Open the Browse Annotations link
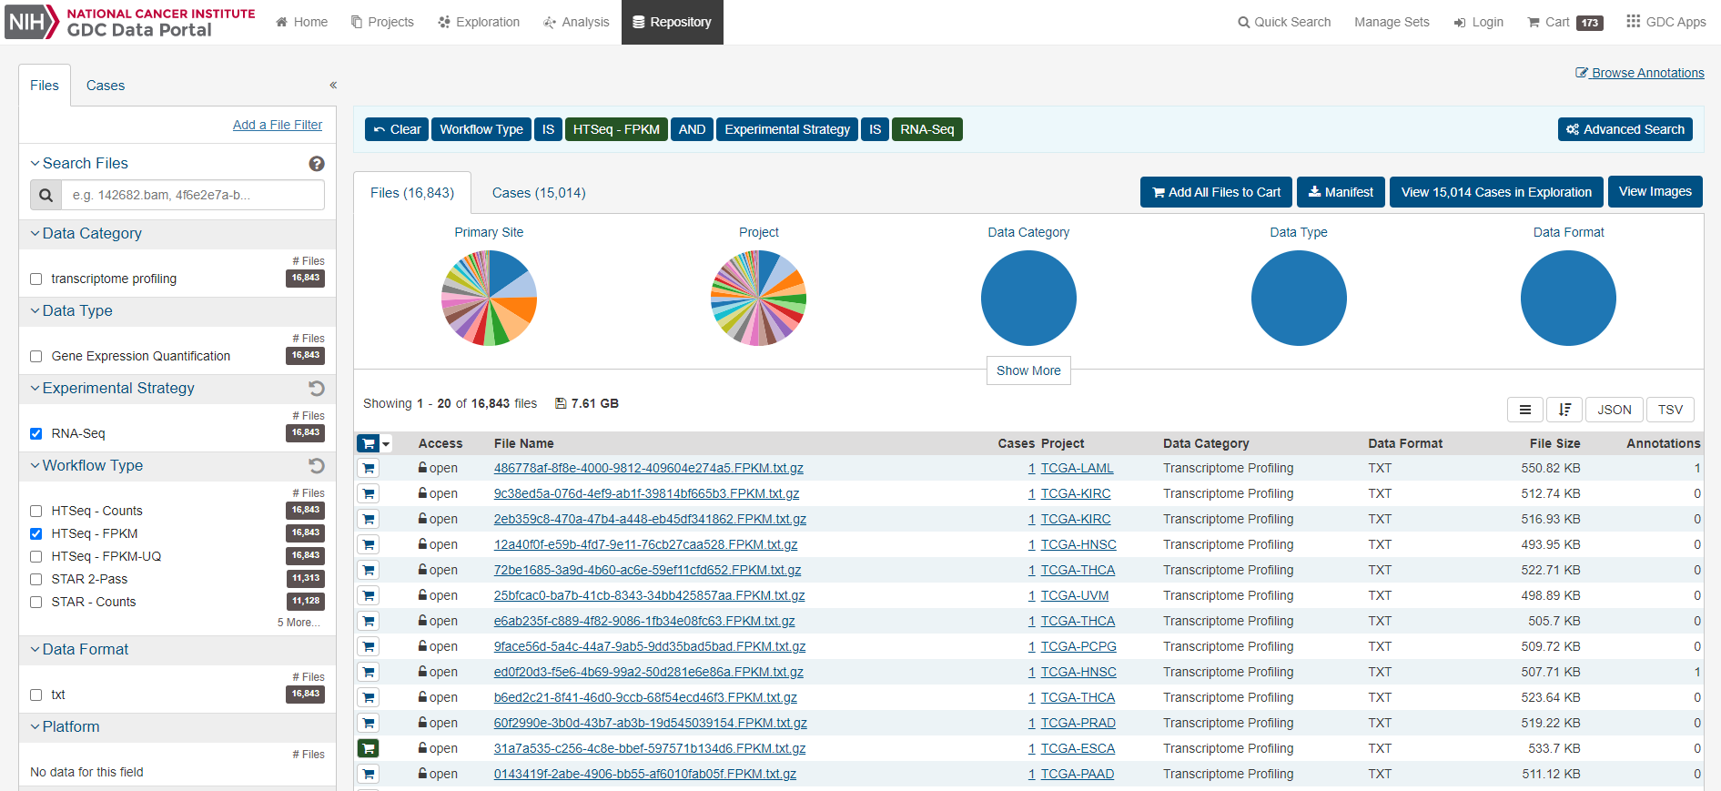Image resolution: width=1721 pixels, height=791 pixels. pos(1640,73)
